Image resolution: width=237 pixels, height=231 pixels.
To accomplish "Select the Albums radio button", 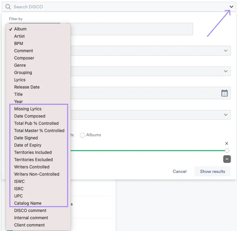I will tap(82, 135).
